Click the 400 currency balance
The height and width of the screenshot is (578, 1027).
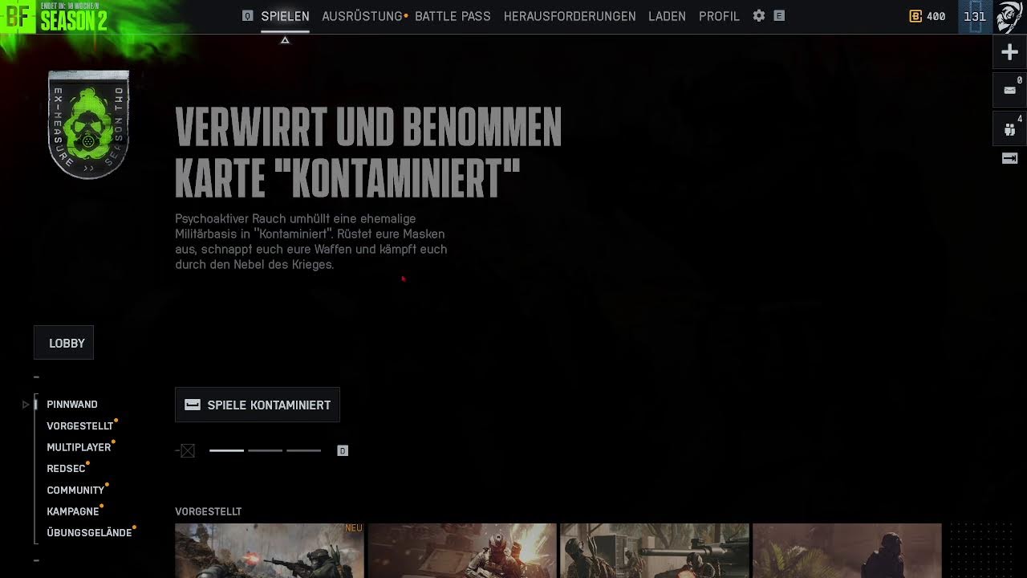coord(936,16)
